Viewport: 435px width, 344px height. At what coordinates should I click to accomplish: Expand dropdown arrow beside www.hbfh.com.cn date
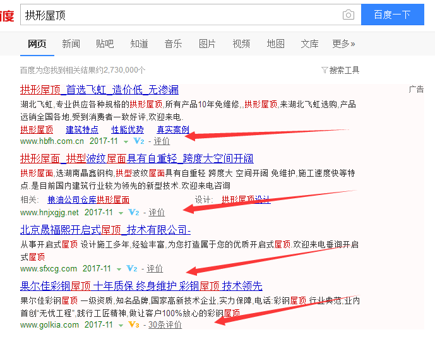pyautogui.click(x=126, y=142)
